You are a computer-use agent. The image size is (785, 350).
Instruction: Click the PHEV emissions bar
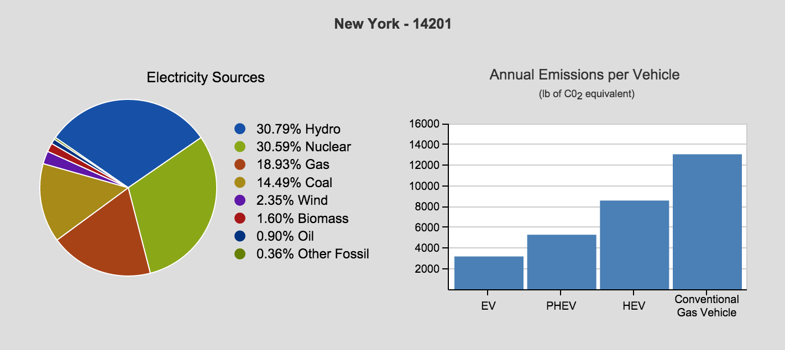coord(562,262)
